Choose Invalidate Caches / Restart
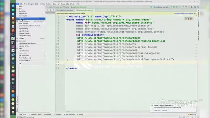The width and height of the screenshot is (210, 118). pos(31,43)
